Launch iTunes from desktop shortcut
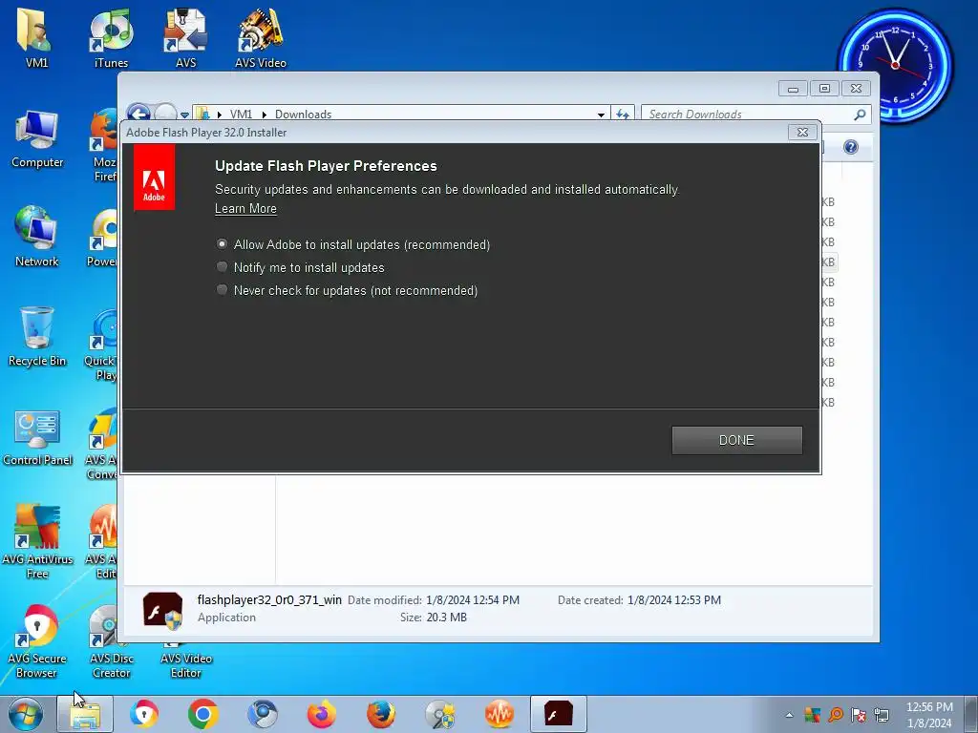 (111, 37)
